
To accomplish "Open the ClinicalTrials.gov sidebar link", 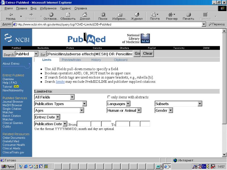I will [x=13, y=152].
